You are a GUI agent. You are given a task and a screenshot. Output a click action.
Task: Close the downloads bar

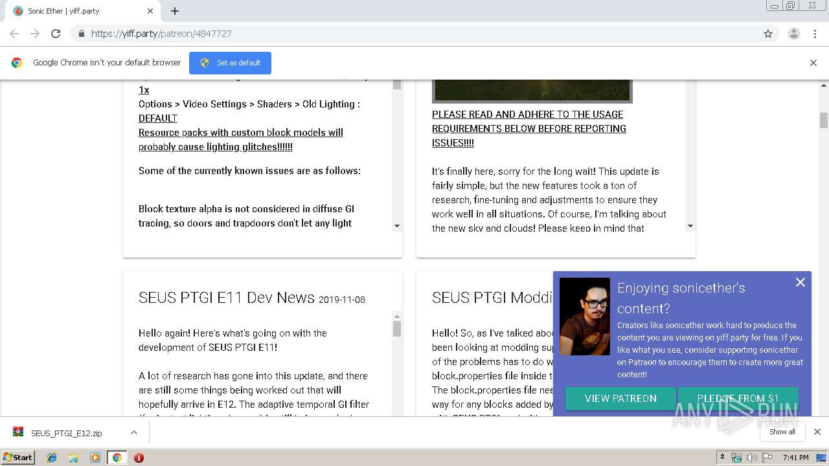click(x=817, y=432)
